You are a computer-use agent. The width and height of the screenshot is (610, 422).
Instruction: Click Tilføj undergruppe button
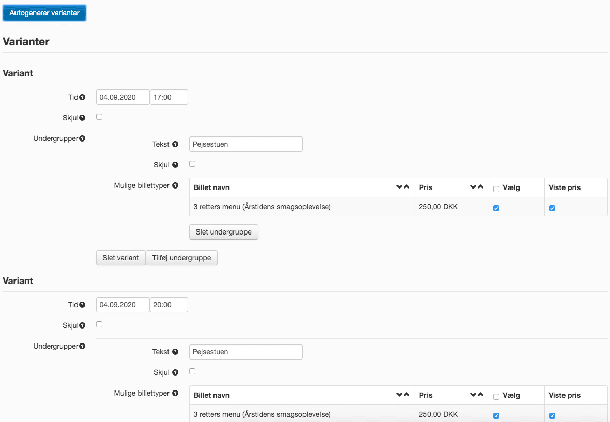pyautogui.click(x=181, y=258)
